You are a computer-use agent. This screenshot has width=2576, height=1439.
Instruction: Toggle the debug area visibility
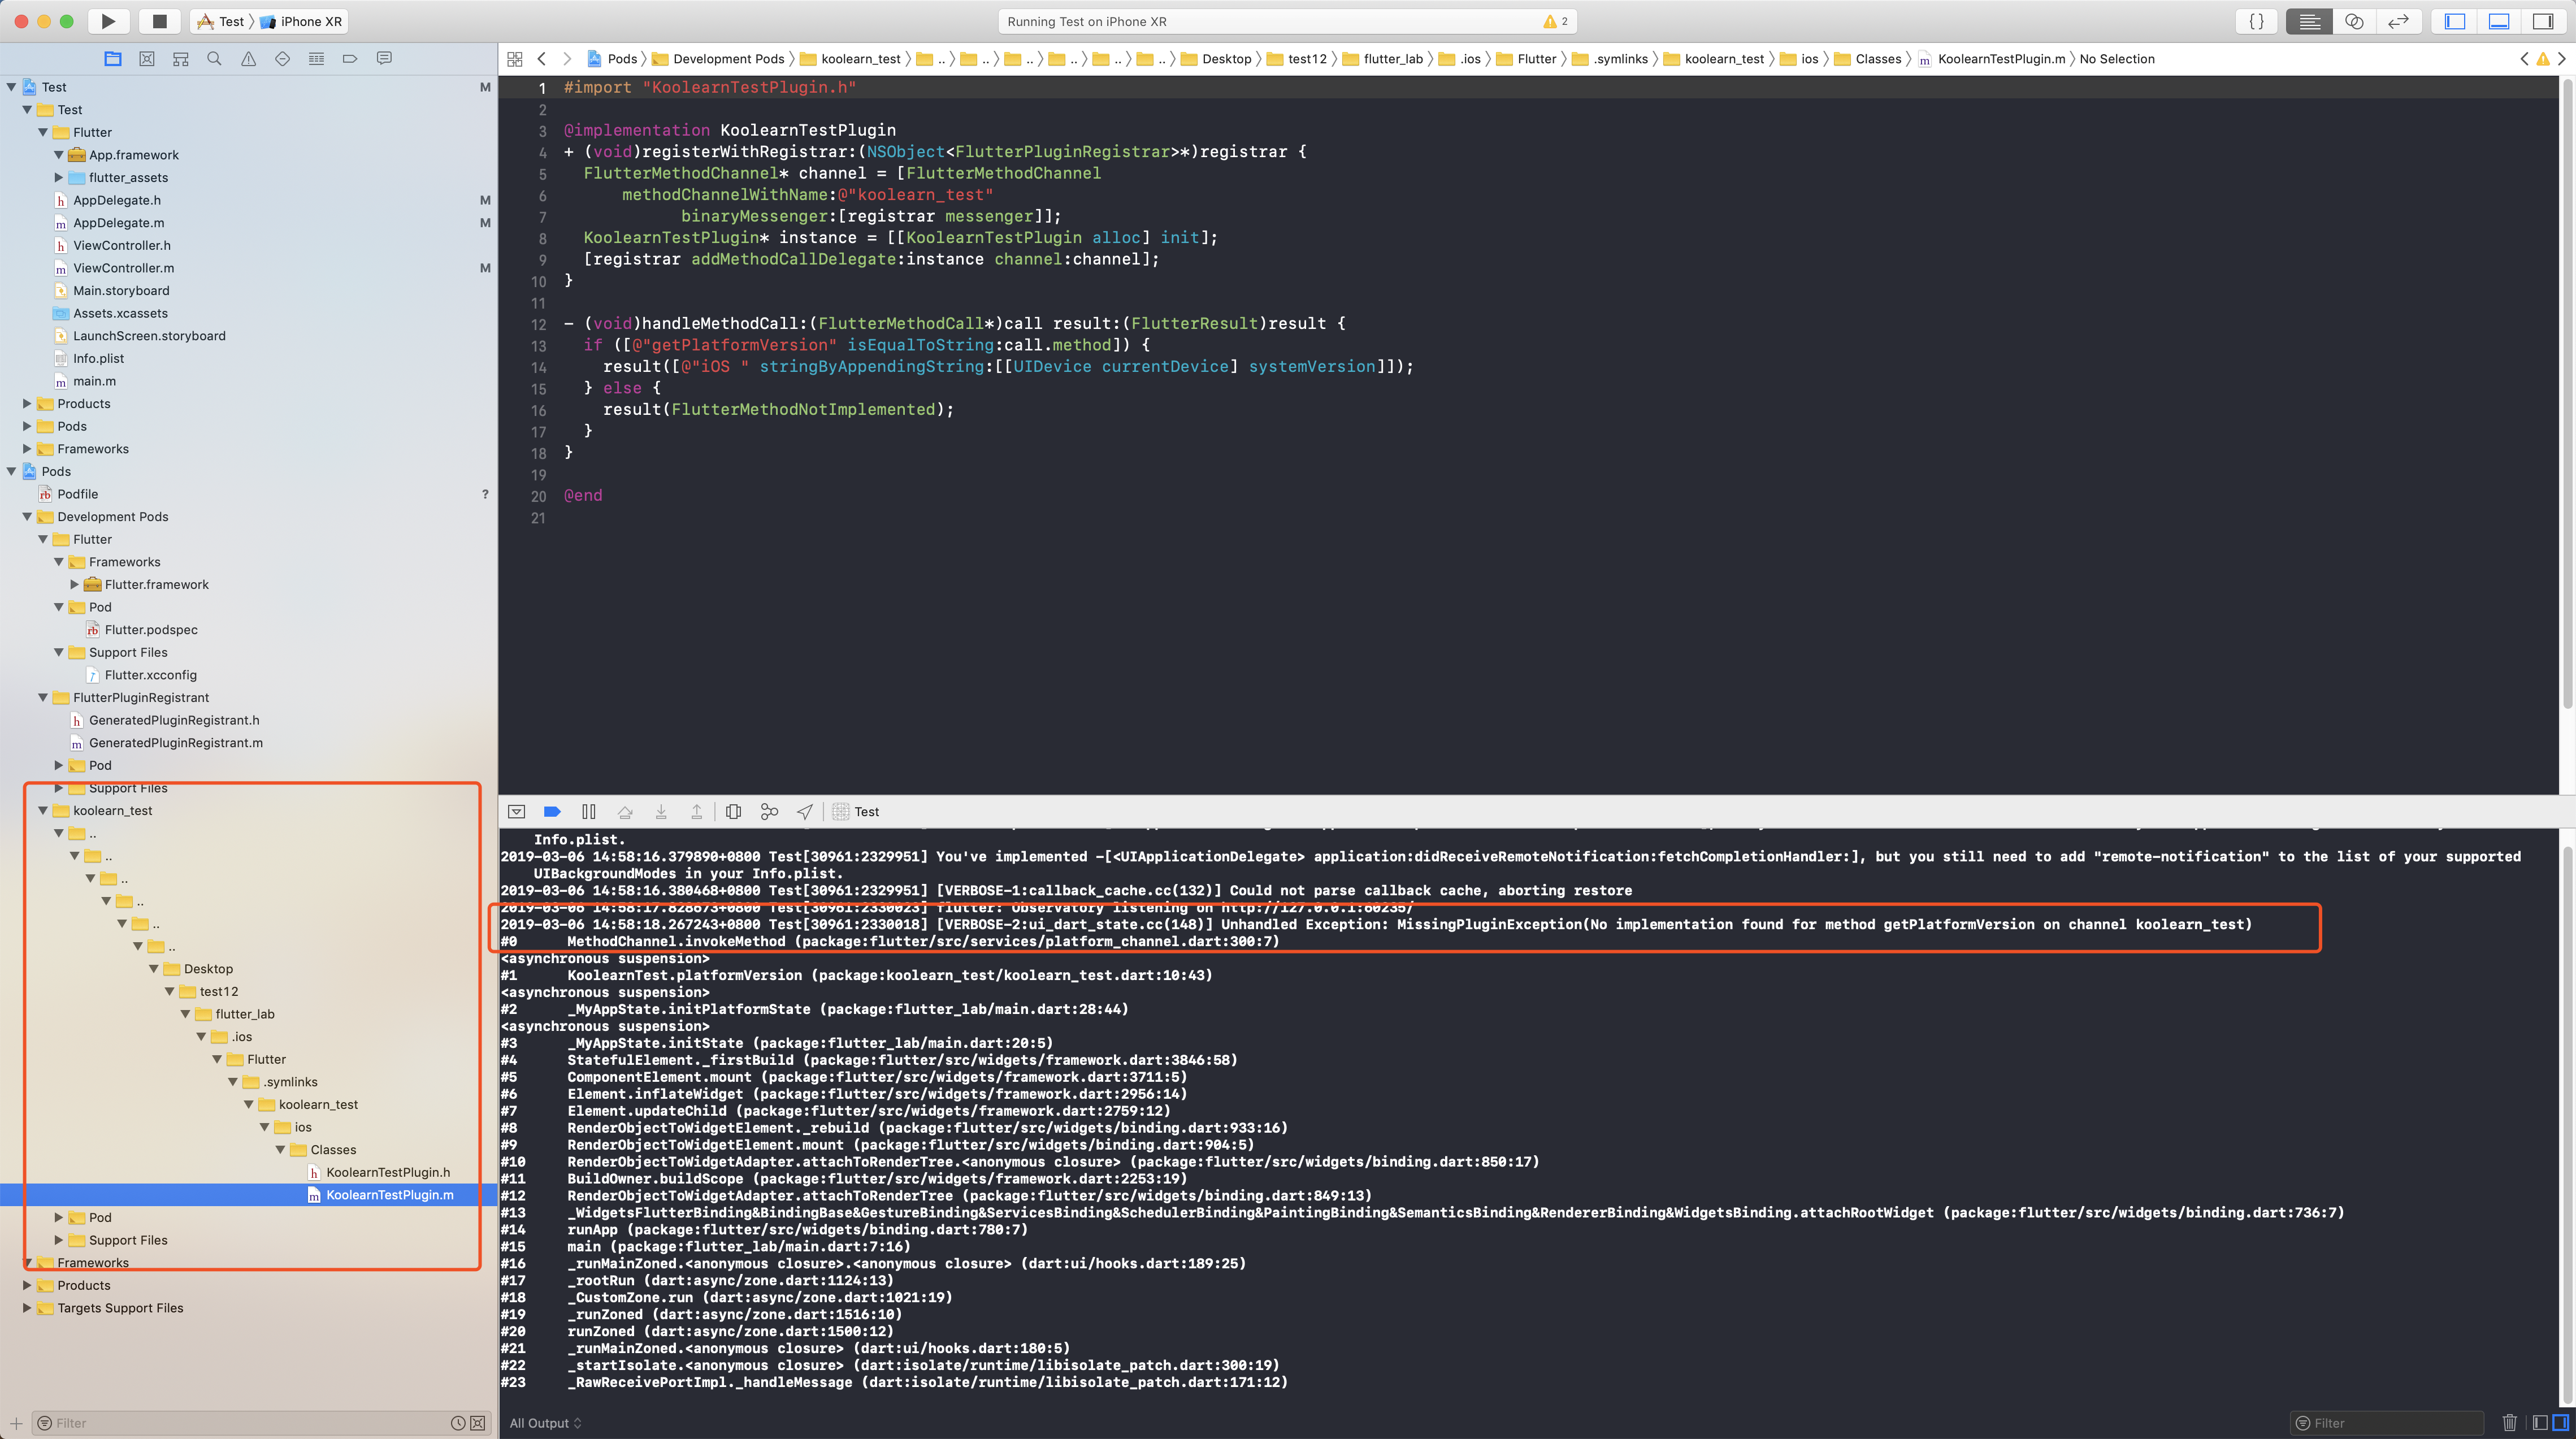[x=2499, y=21]
